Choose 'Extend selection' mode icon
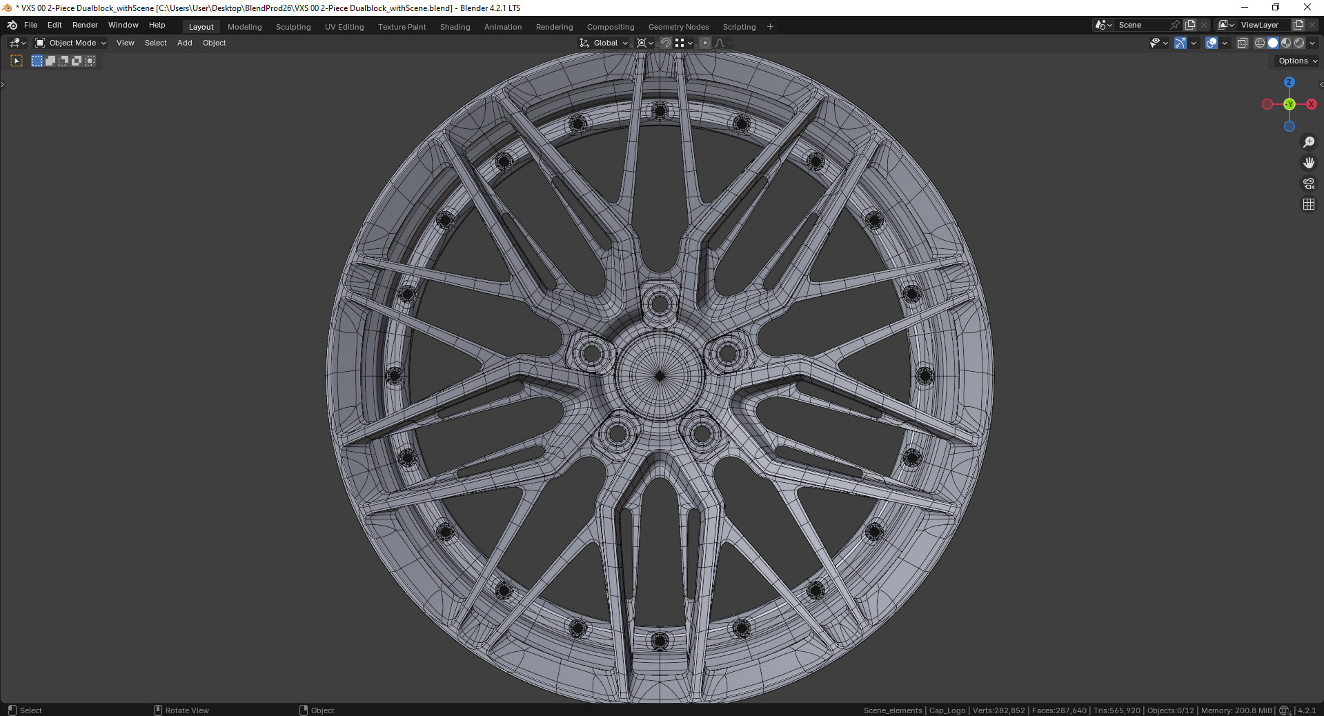The width and height of the screenshot is (1324, 716). tap(50, 61)
